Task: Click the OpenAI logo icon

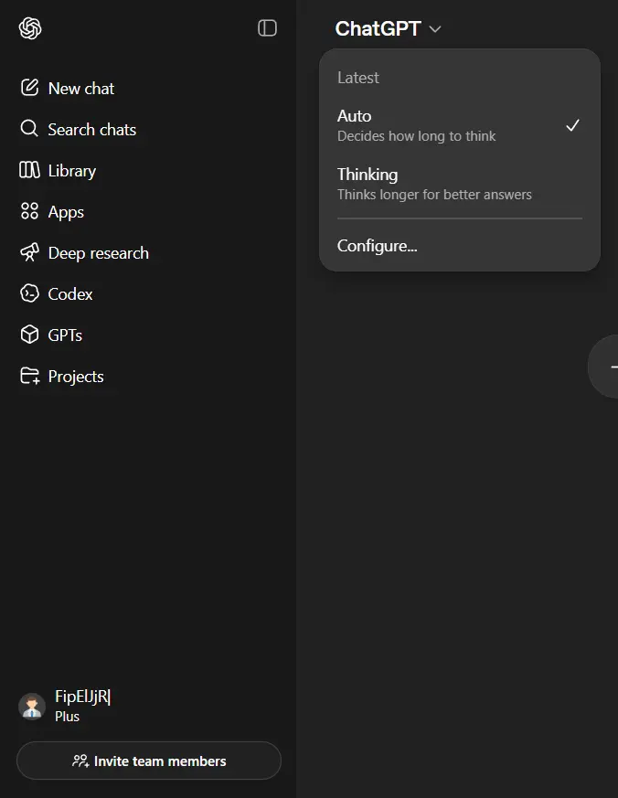Action: 30,28
